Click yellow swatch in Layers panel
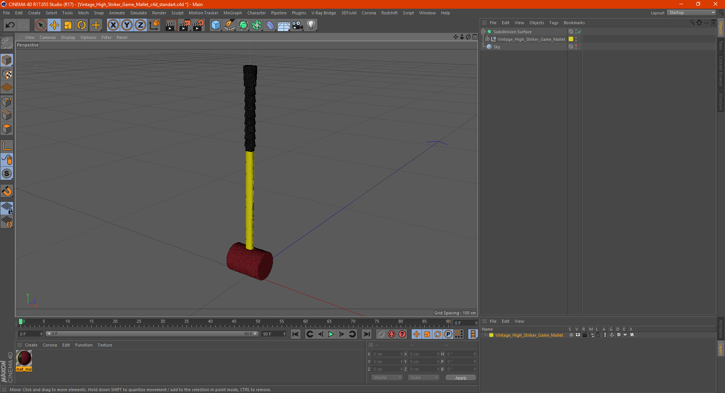 (491, 335)
